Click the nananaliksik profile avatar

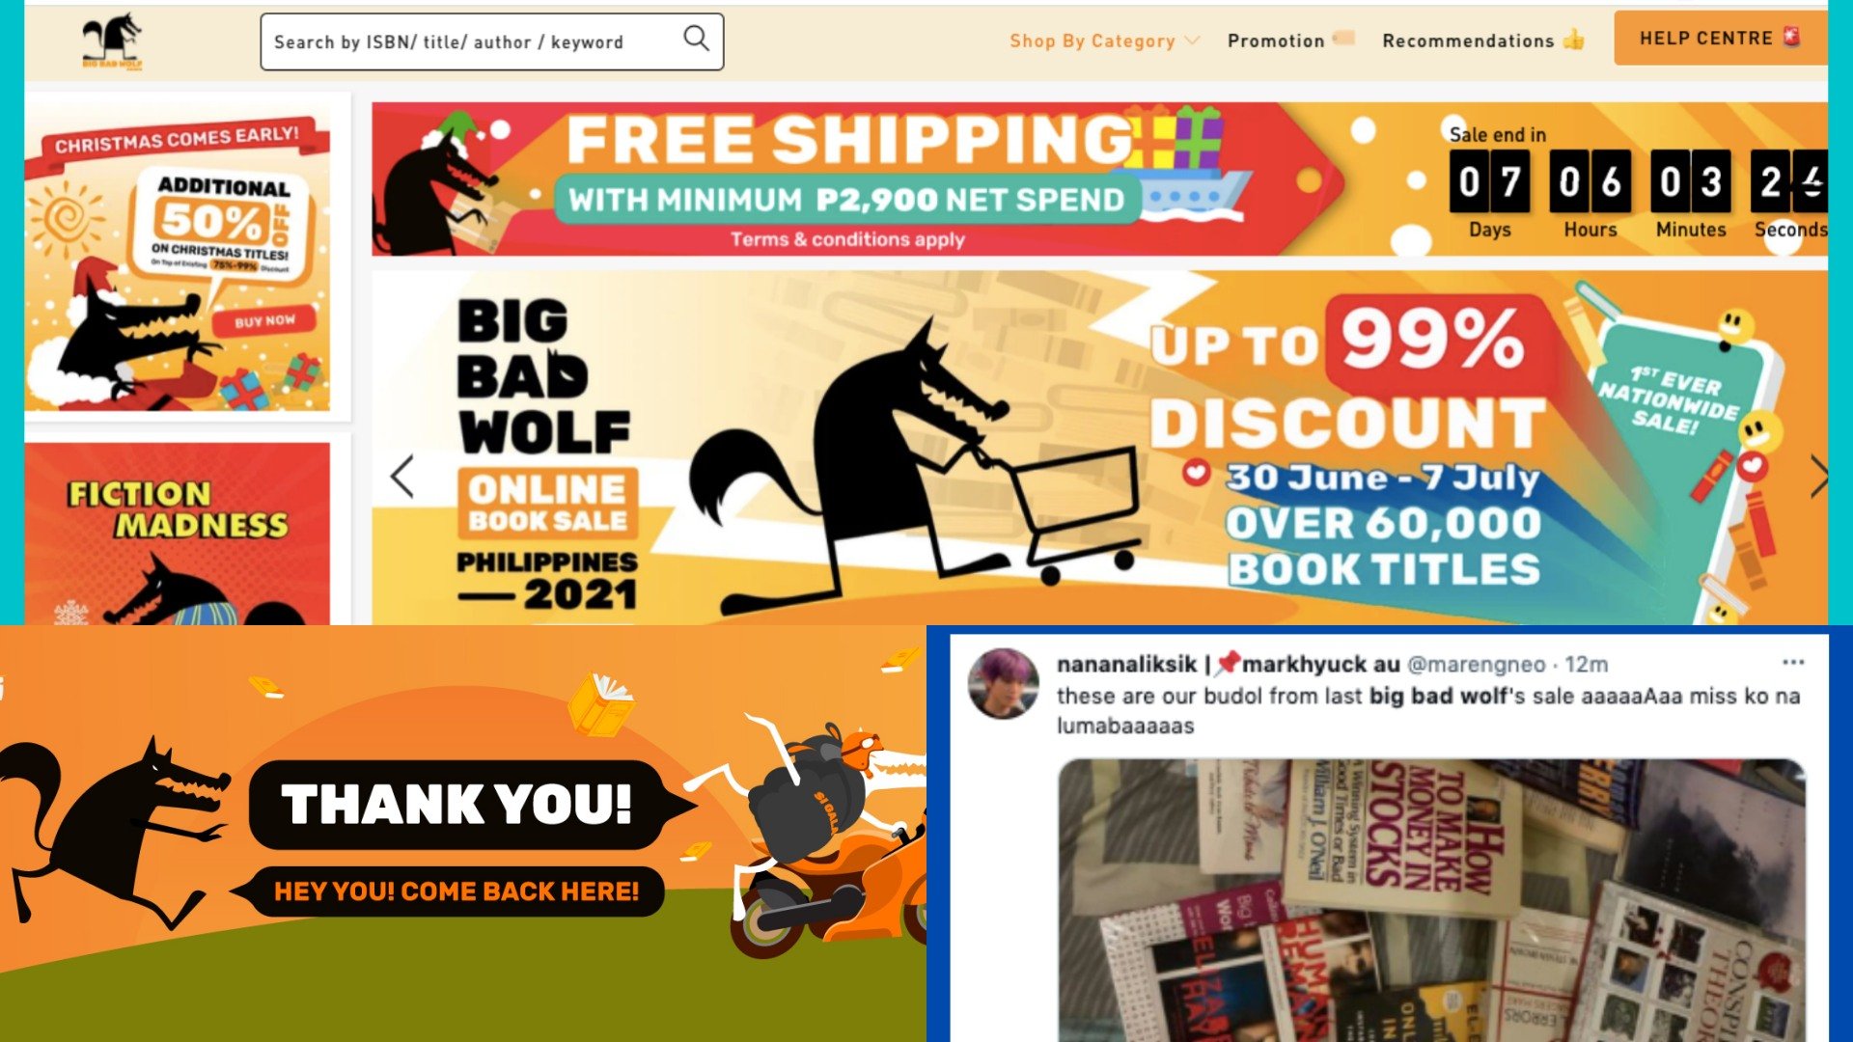coord(1004,683)
